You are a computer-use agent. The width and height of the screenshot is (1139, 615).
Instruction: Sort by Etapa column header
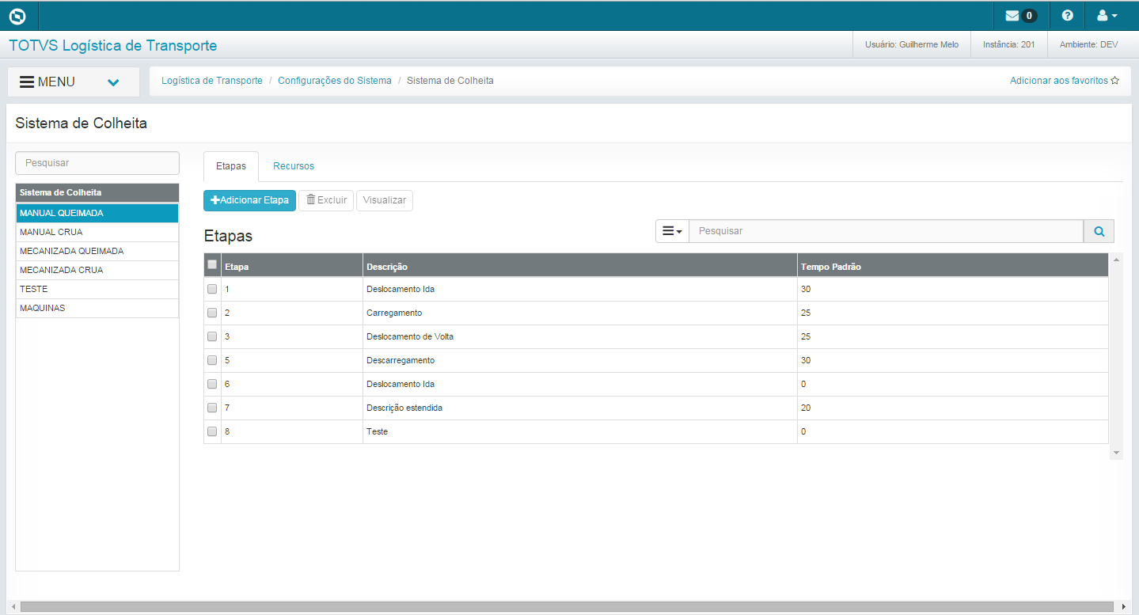pos(291,265)
